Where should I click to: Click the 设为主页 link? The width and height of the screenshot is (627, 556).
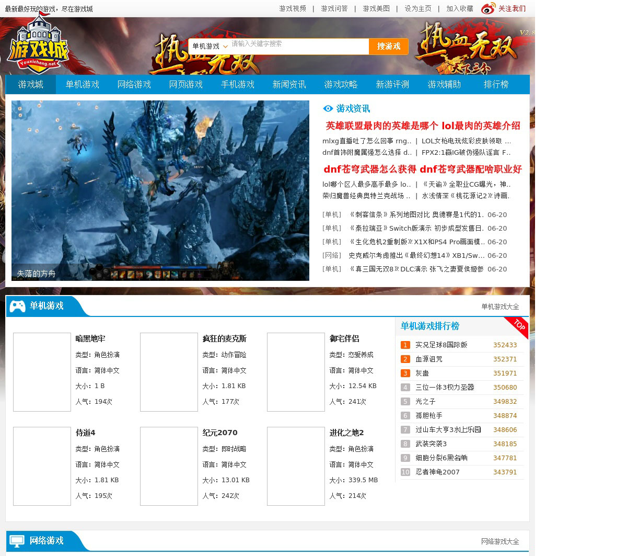click(418, 8)
